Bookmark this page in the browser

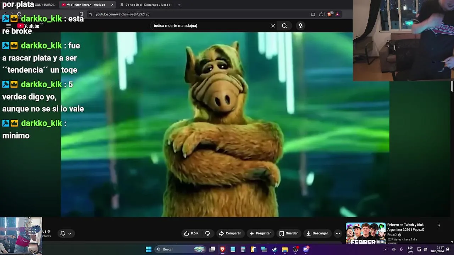[x=81, y=14]
